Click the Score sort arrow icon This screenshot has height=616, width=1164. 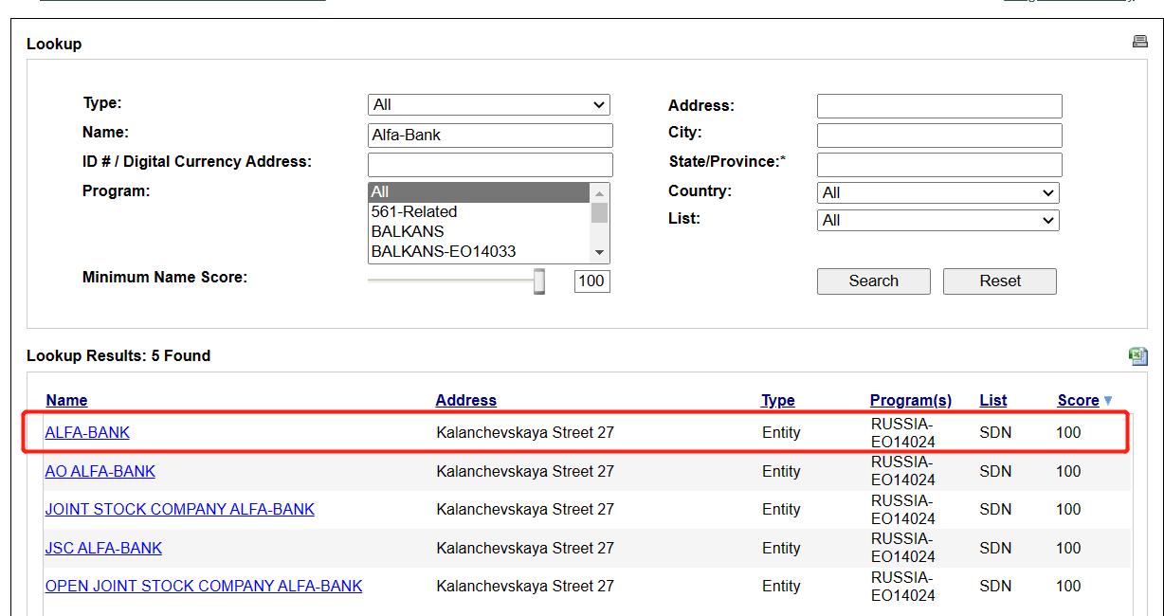(1108, 401)
